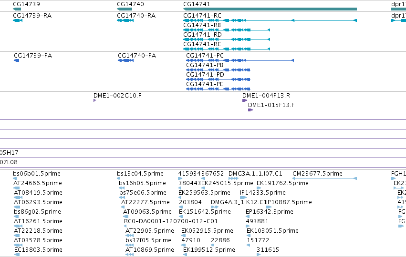
Task: Open EST AT10869.5prime
Action: pyautogui.click(x=150, y=250)
